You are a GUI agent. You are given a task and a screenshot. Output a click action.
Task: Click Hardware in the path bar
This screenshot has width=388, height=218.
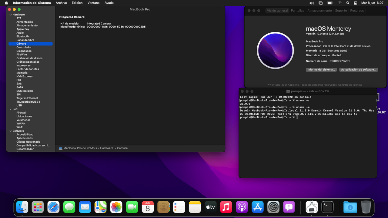tap(107, 148)
